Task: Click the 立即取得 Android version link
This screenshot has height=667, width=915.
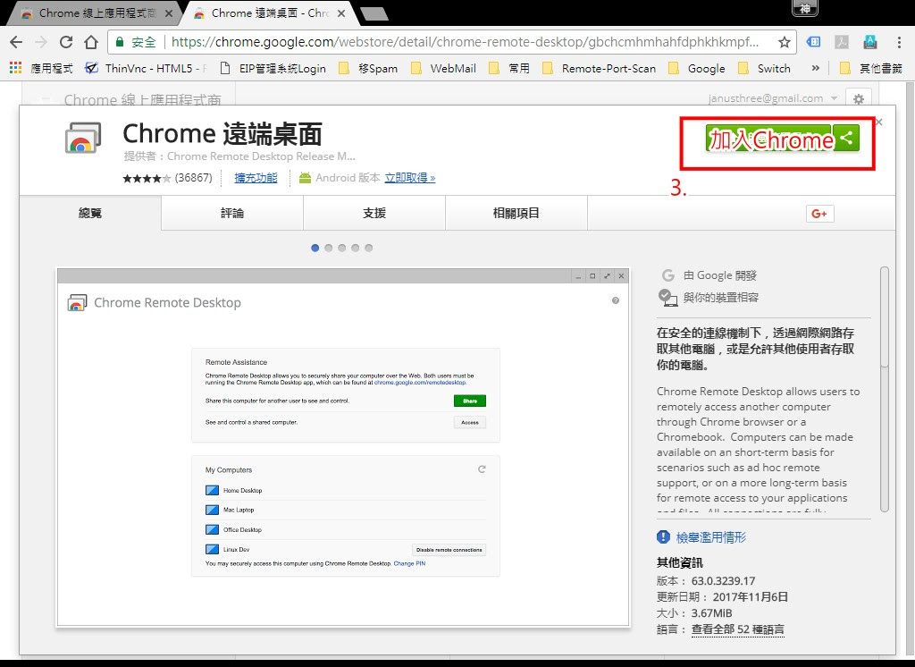Action: coord(409,178)
